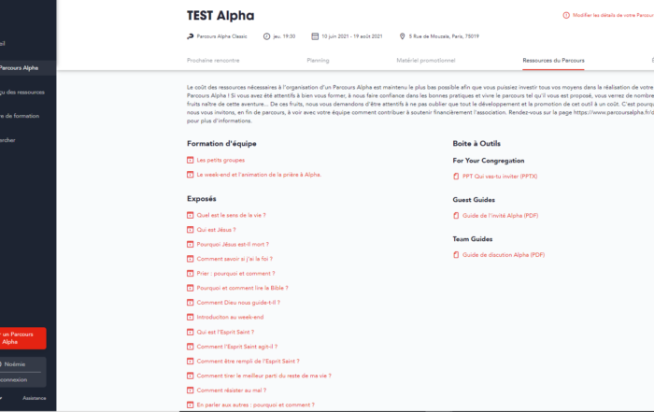Click the location pin icon by the address
The height and width of the screenshot is (412, 654).
click(402, 36)
